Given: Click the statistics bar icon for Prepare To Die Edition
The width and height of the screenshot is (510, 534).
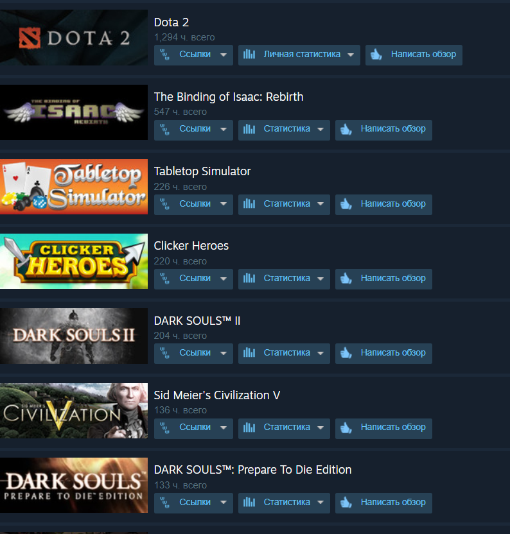Looking at the screenshot, I should 249,502.
